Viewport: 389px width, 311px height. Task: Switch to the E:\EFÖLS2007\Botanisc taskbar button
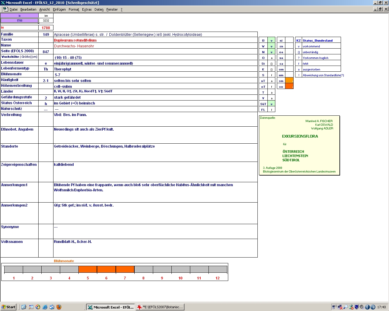(160, 307)
